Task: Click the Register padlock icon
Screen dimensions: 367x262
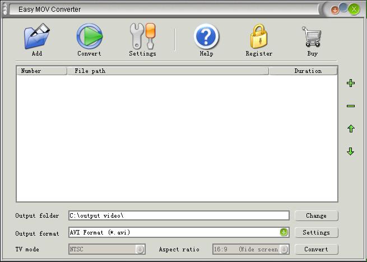Action: coord(259,37)
